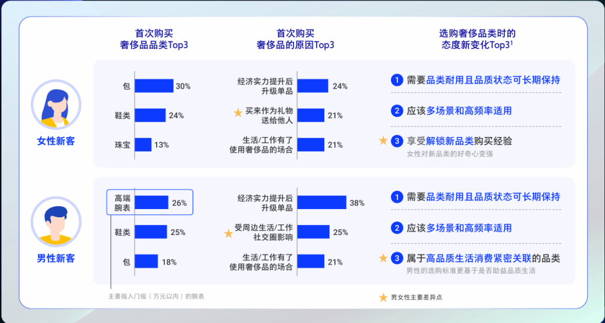Click number 1 circle in female section

(396, 80)
